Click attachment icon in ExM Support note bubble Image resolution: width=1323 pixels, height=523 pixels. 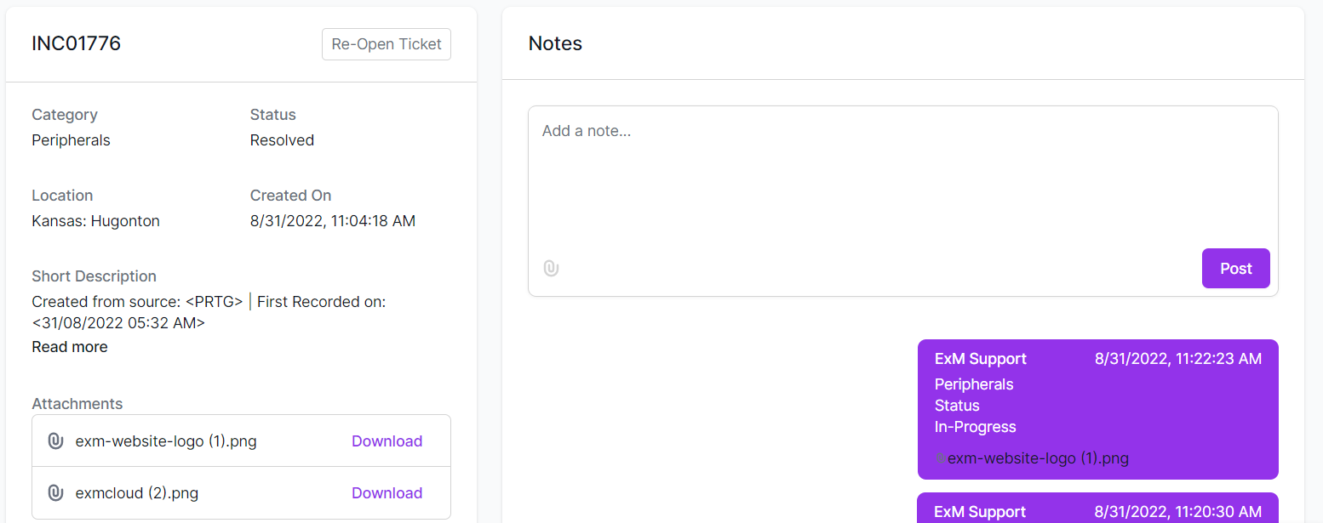click(x=941, y=458)
